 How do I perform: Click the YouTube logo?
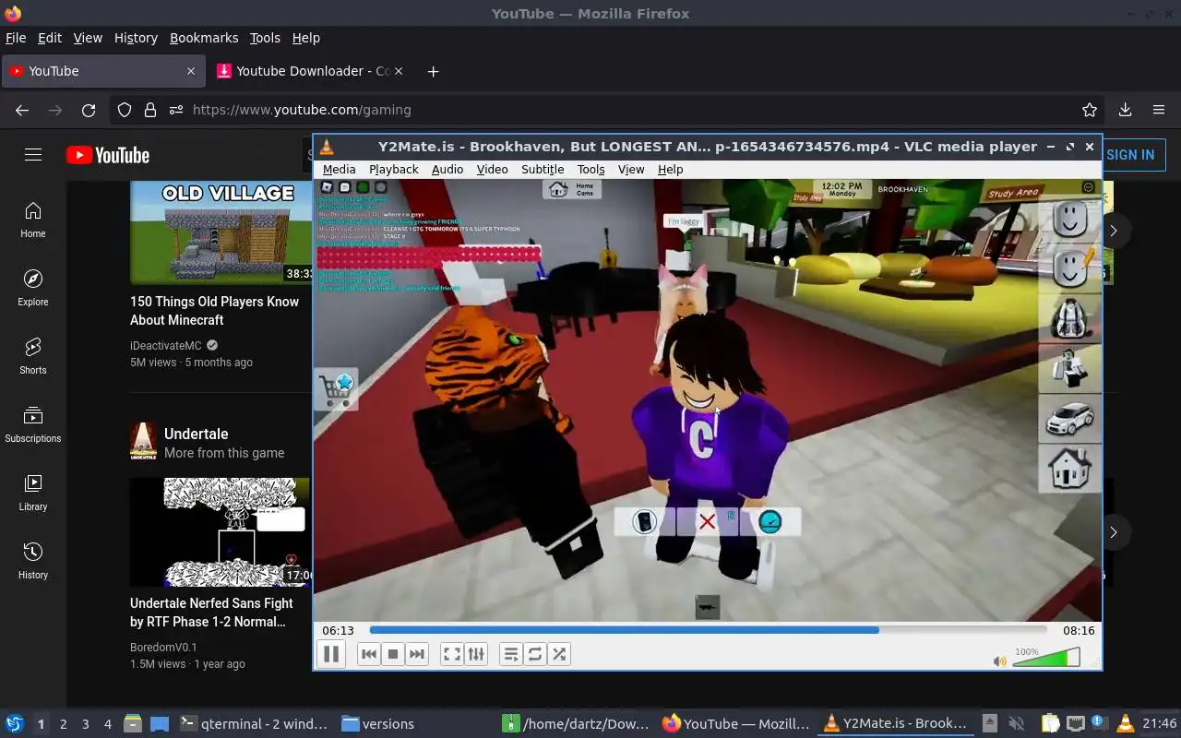[108, 155]
